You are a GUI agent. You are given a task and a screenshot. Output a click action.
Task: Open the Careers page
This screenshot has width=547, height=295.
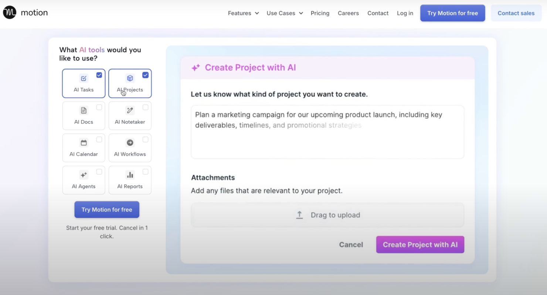click(x=348, y=13)
